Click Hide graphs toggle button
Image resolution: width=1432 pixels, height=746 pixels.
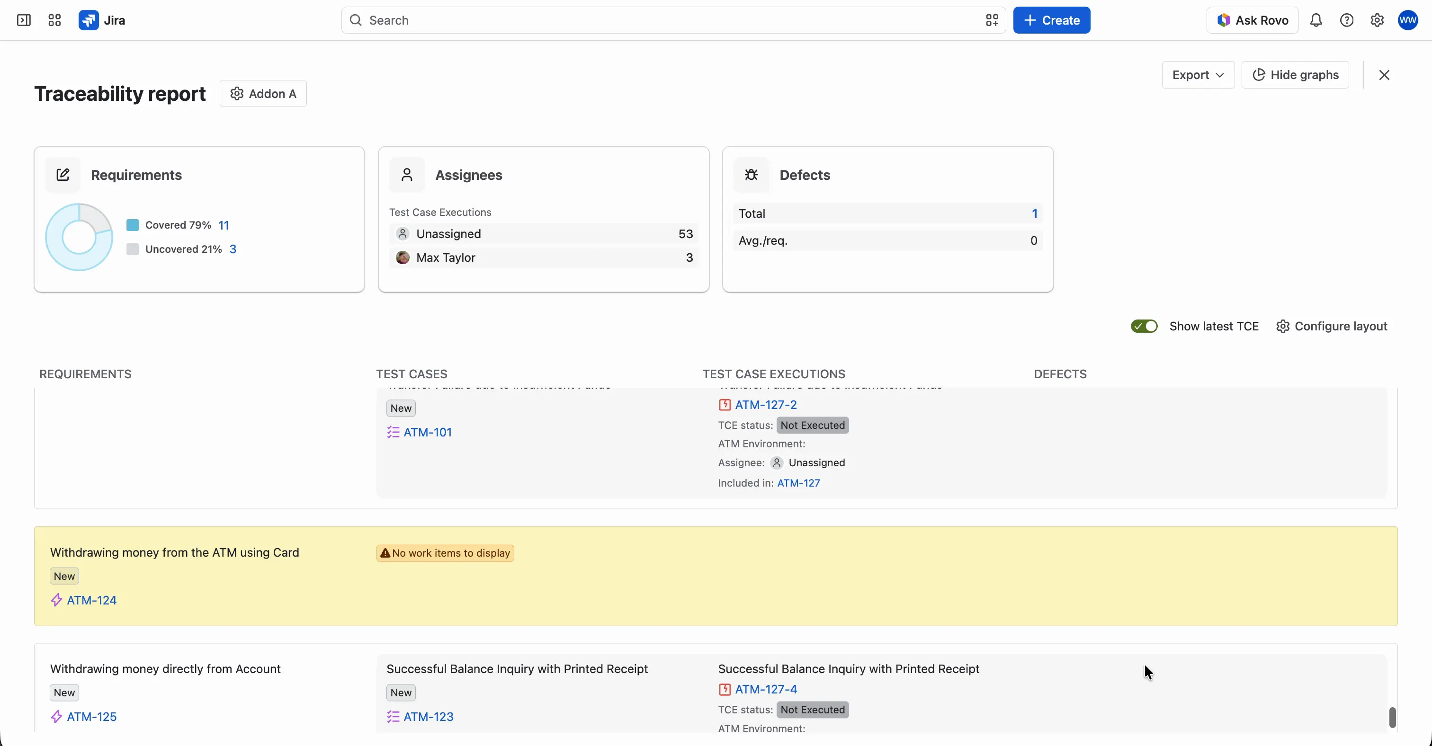coord(1295,75)
